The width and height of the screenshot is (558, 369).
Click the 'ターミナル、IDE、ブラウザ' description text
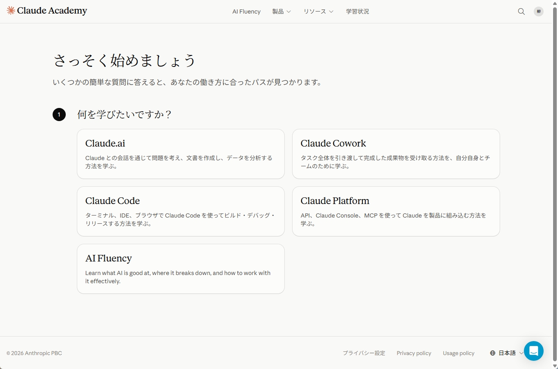pos(180,220)
